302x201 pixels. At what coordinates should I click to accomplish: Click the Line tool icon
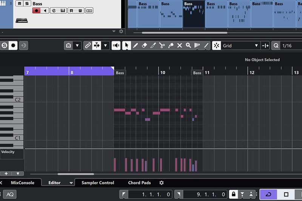tap(206, 45)
